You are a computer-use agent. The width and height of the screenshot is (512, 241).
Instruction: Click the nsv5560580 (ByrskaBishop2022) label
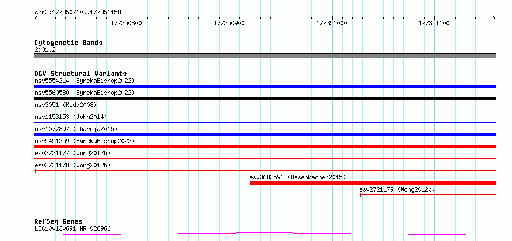pyautogui.click(x=85, y=93)
